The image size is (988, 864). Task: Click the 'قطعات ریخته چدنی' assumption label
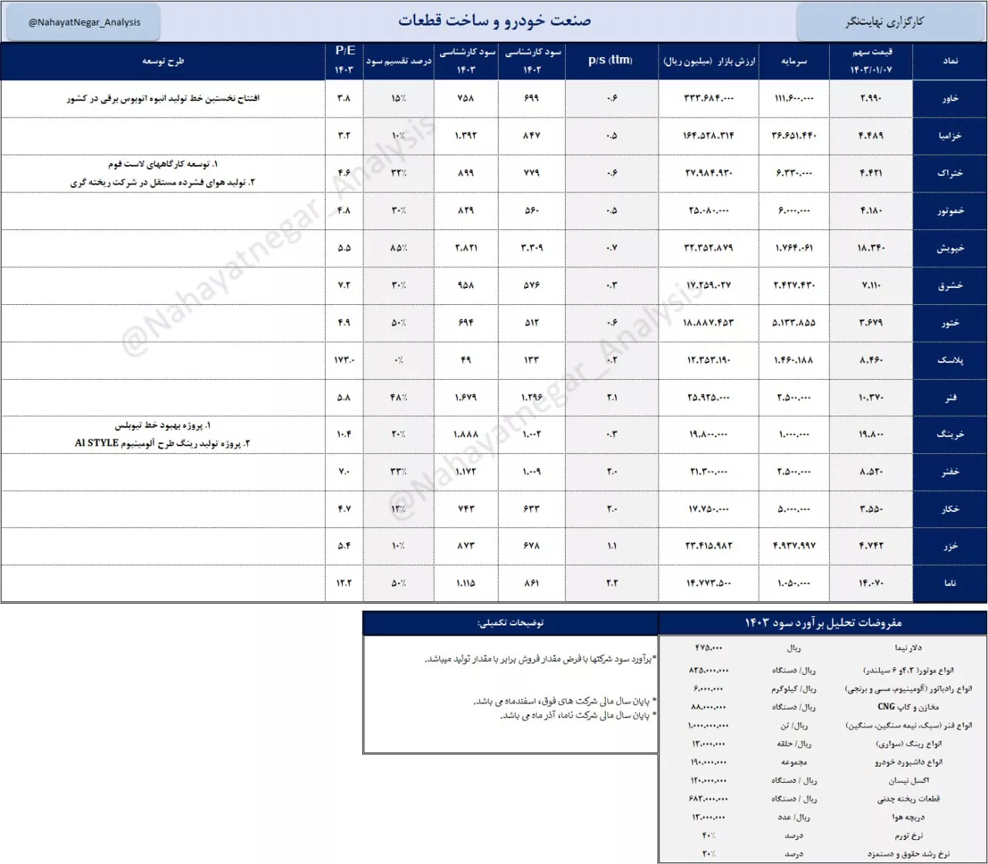point(908,799)
